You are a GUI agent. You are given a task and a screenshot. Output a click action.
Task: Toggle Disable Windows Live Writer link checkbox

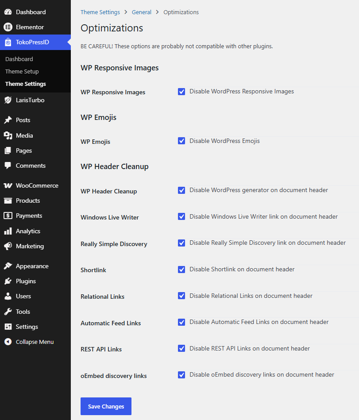point(181,216)
